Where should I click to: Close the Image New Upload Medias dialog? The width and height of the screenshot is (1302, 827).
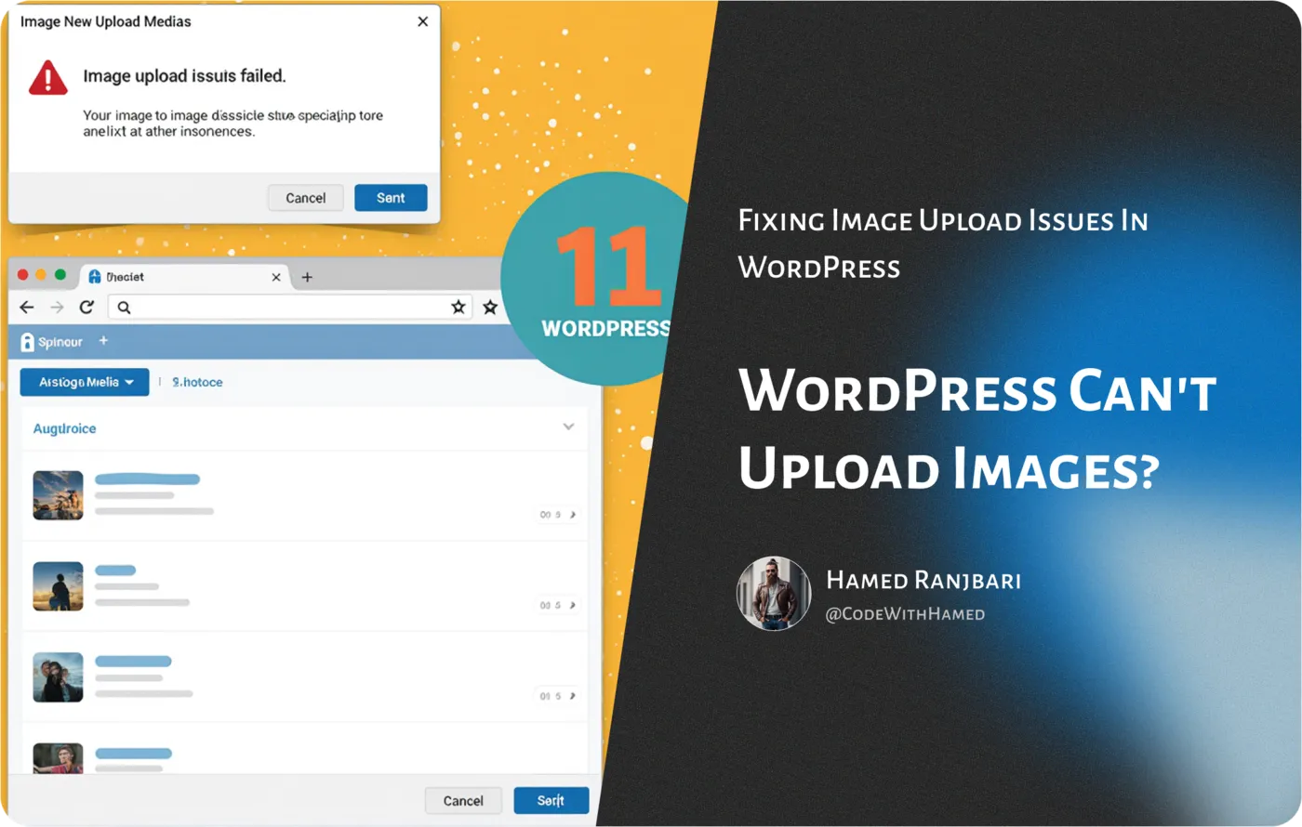pyautogui.click(x=422, y=21)
